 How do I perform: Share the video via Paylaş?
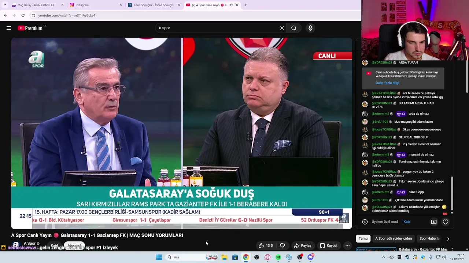point(303,245)
